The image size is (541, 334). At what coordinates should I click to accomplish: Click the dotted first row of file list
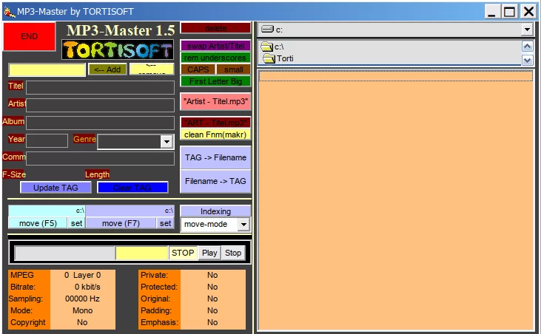(396, 76)
